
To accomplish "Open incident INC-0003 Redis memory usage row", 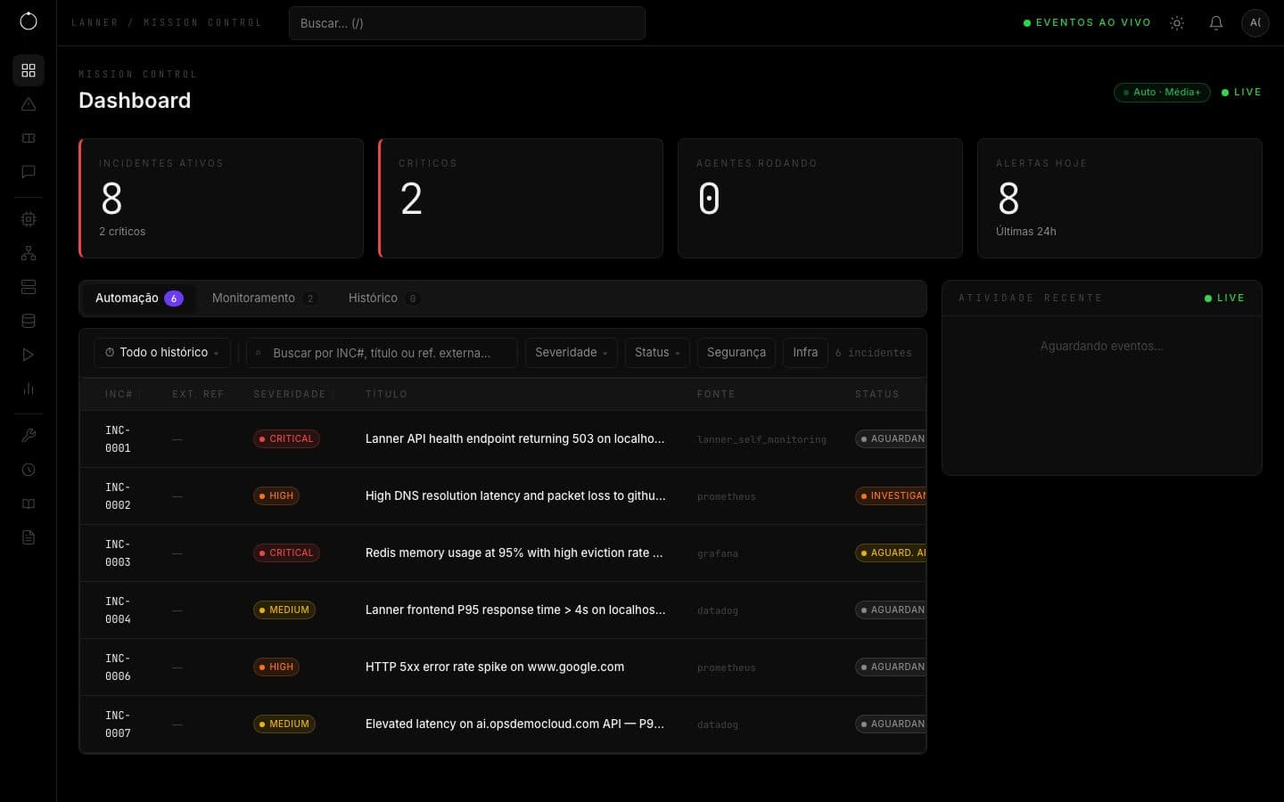I will click(x=503, y=553).
